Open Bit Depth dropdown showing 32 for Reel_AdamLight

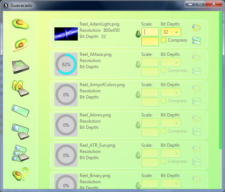171,32
